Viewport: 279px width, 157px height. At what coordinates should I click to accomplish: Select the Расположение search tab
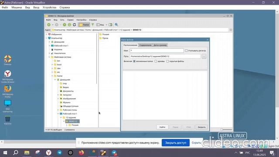tap(130, 45)
